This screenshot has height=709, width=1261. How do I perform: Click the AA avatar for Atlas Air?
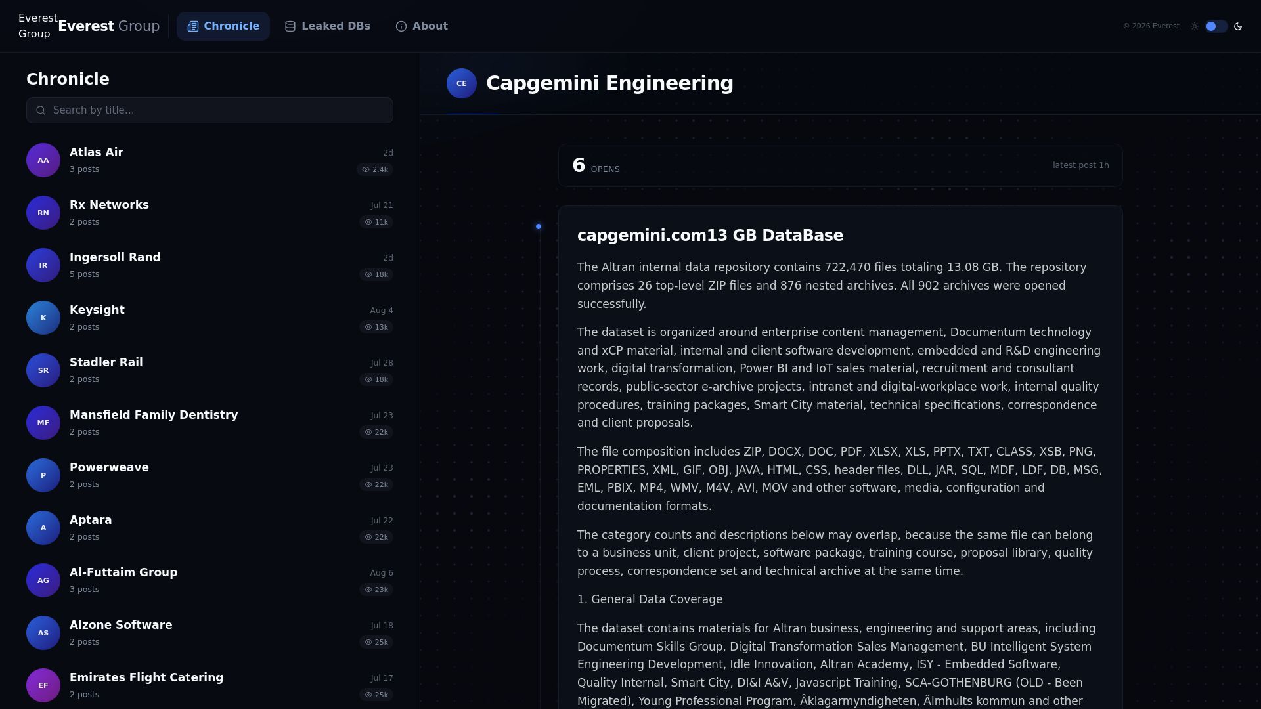43,160
